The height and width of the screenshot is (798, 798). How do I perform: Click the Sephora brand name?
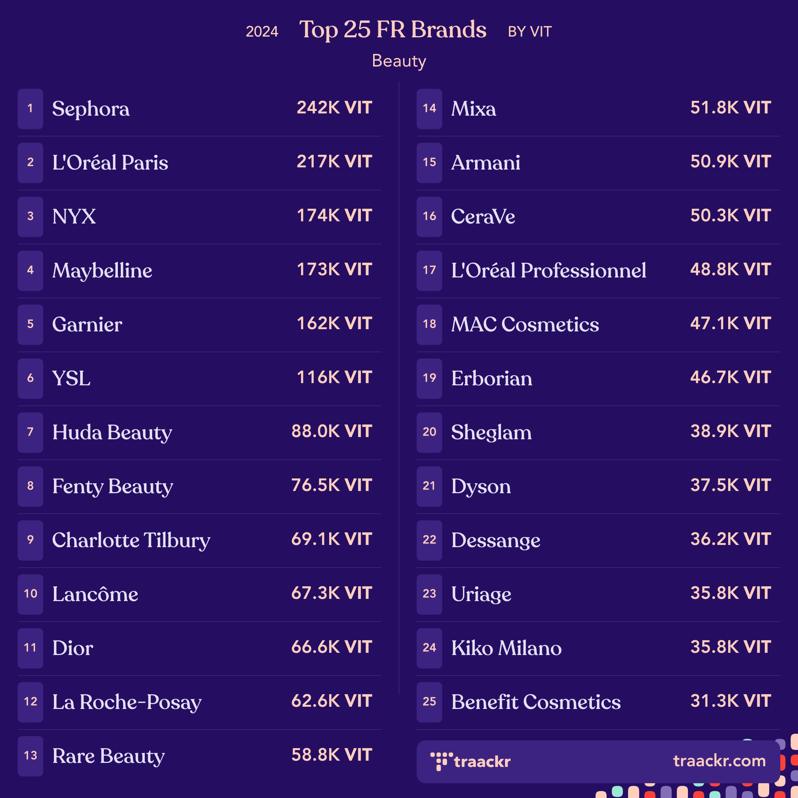(x=91, y=109)
